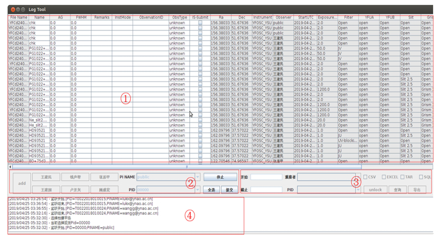Click the 导出 export button
The image size is (441, 239).
pyautogui.click(x=417, y=190)
